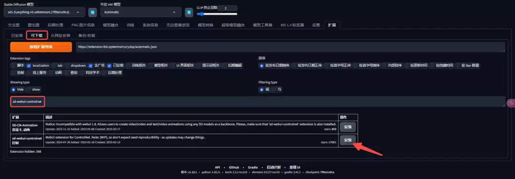This screenshot has height=179, width=515.
Task: Adjust the CLIP stop layers slider
Action: (217, 14)
